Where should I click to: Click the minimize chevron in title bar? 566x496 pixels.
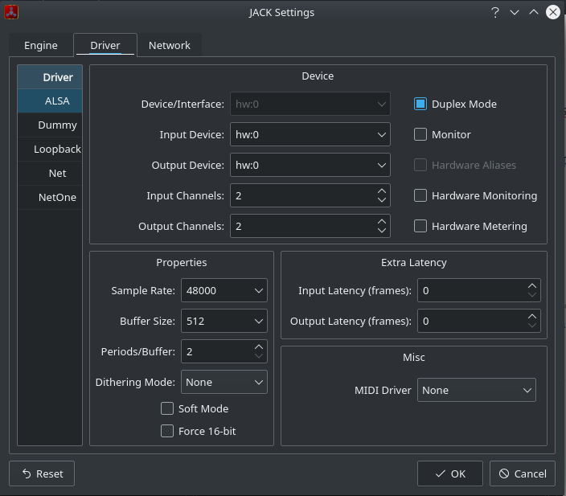tap(515, 13)
